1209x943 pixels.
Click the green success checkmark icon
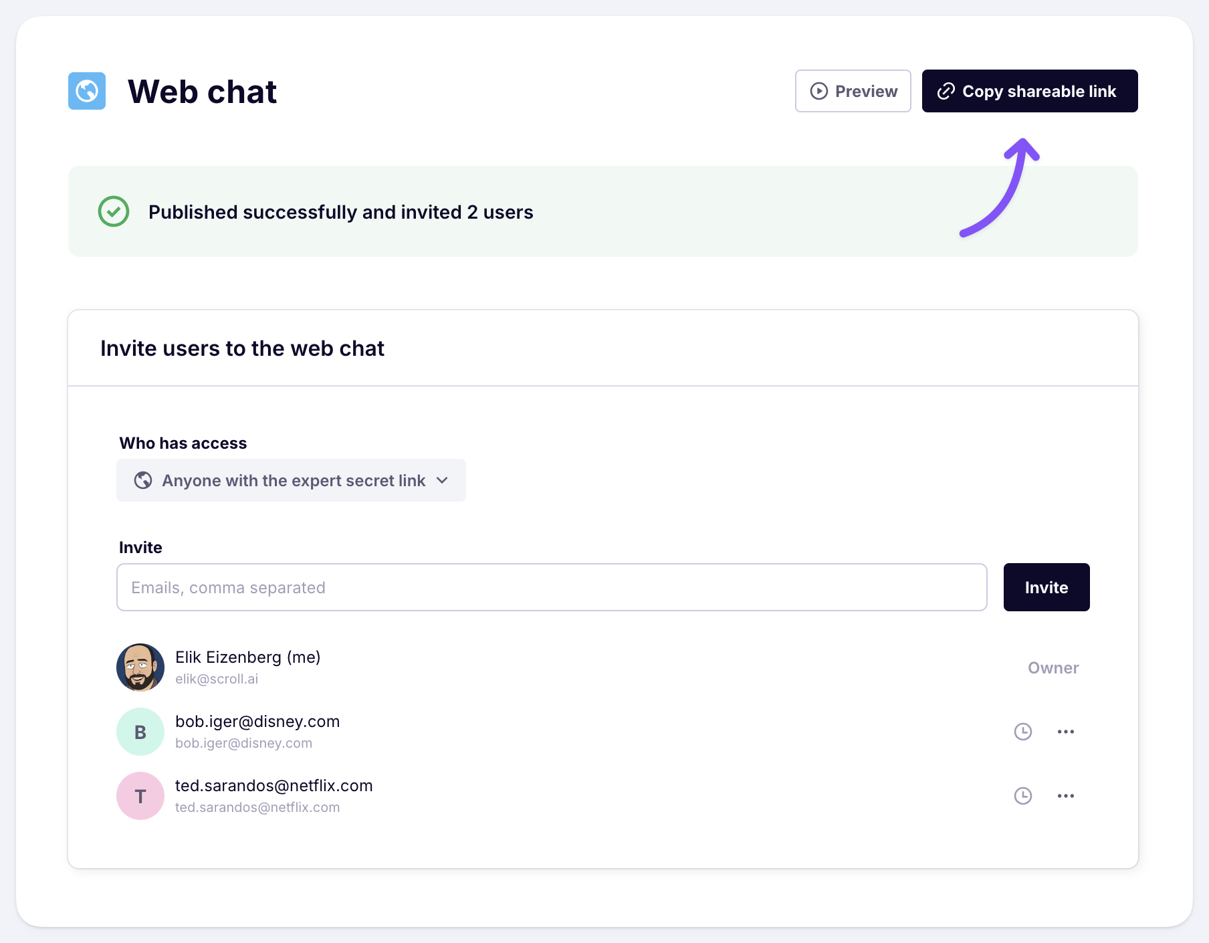point(114,211)
